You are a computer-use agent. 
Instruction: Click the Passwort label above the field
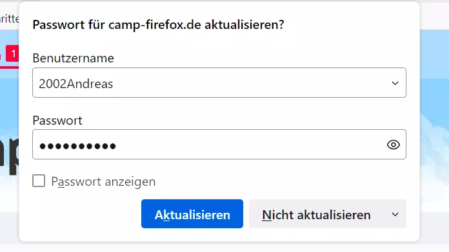click(x=57, y=120)
